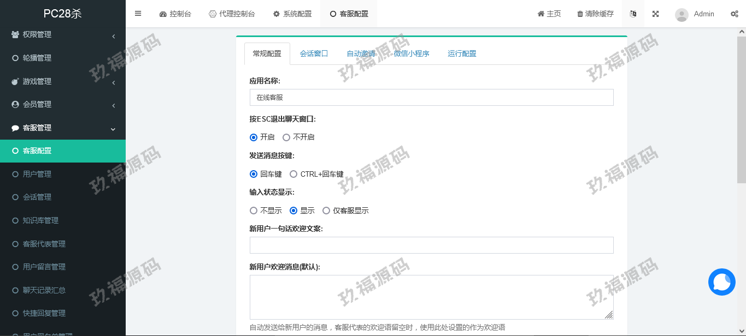
Task: Go to 主页 home icon
Action: click(541, 14)
